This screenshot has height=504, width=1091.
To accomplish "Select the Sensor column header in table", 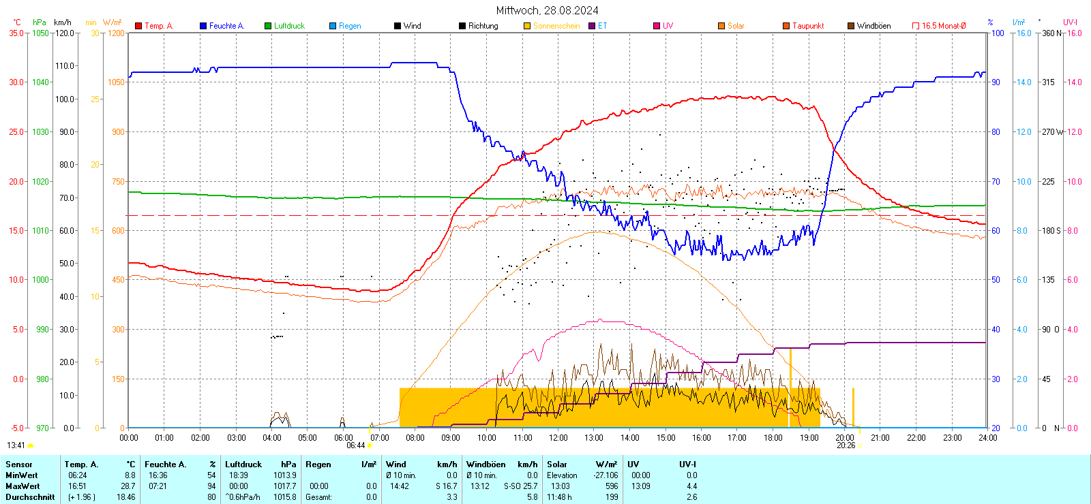I will coord(19,464).
